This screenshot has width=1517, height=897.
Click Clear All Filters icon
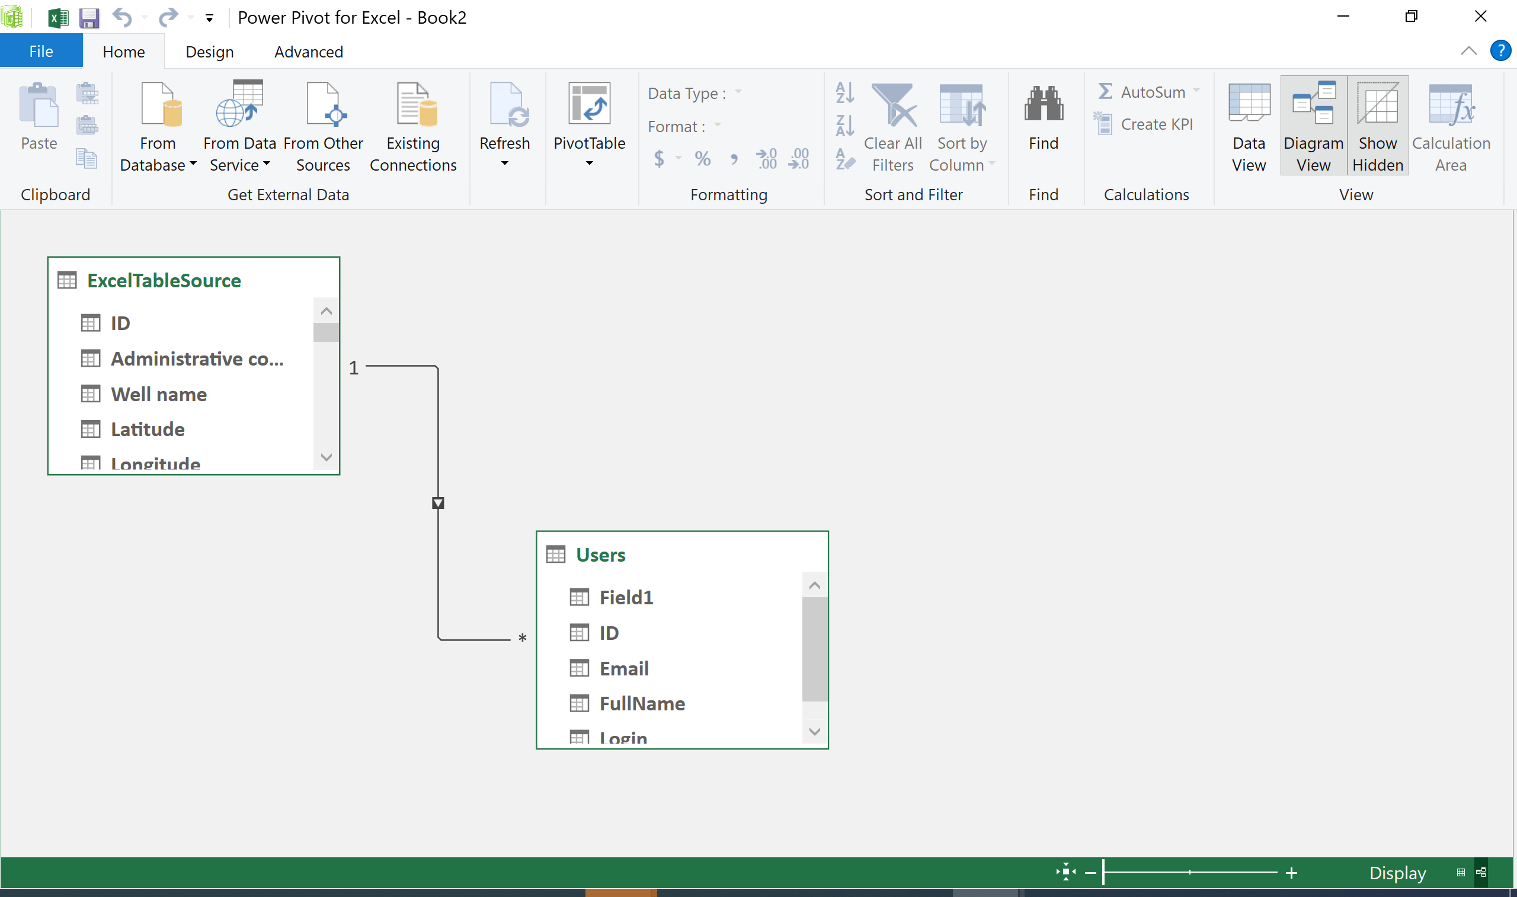click(893, 104)
